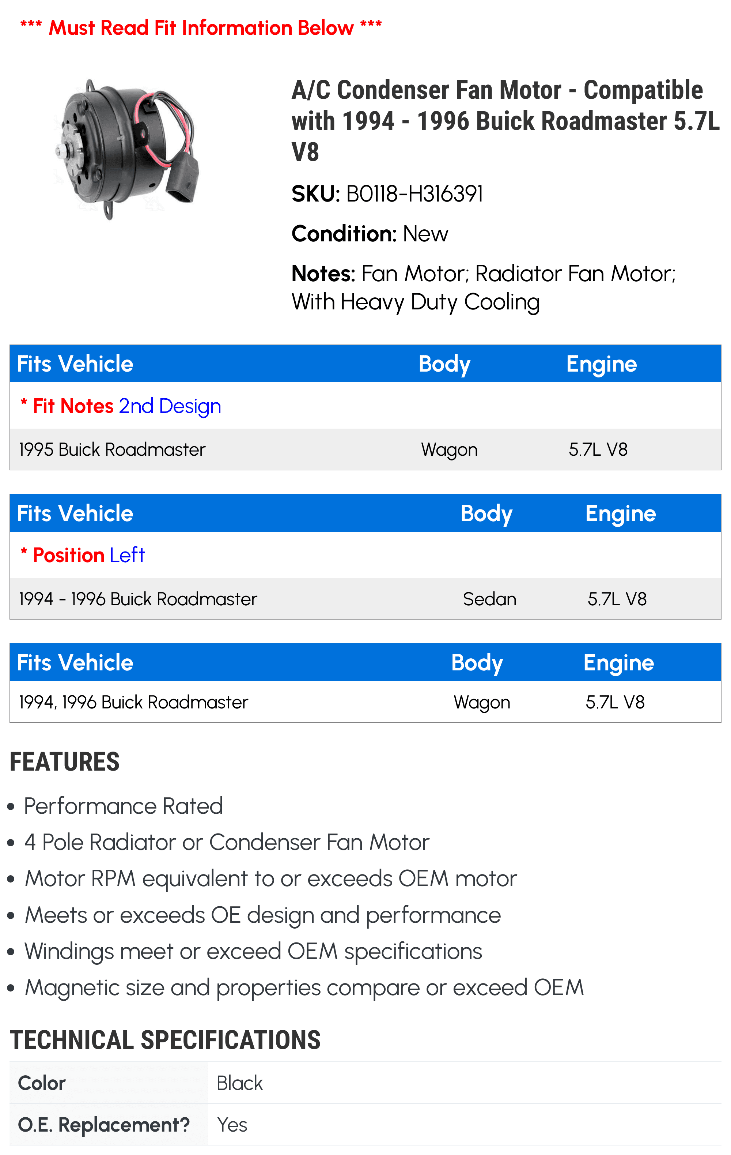Click the fan motor product image
The height and width of the screenshot is (1155, 731).
point(126,149)
